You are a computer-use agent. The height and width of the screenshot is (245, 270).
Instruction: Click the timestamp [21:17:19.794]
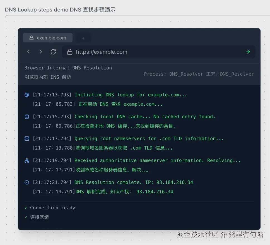52,160
